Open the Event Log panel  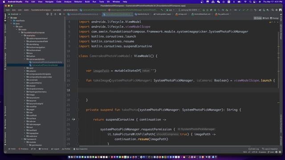[254, 149]
